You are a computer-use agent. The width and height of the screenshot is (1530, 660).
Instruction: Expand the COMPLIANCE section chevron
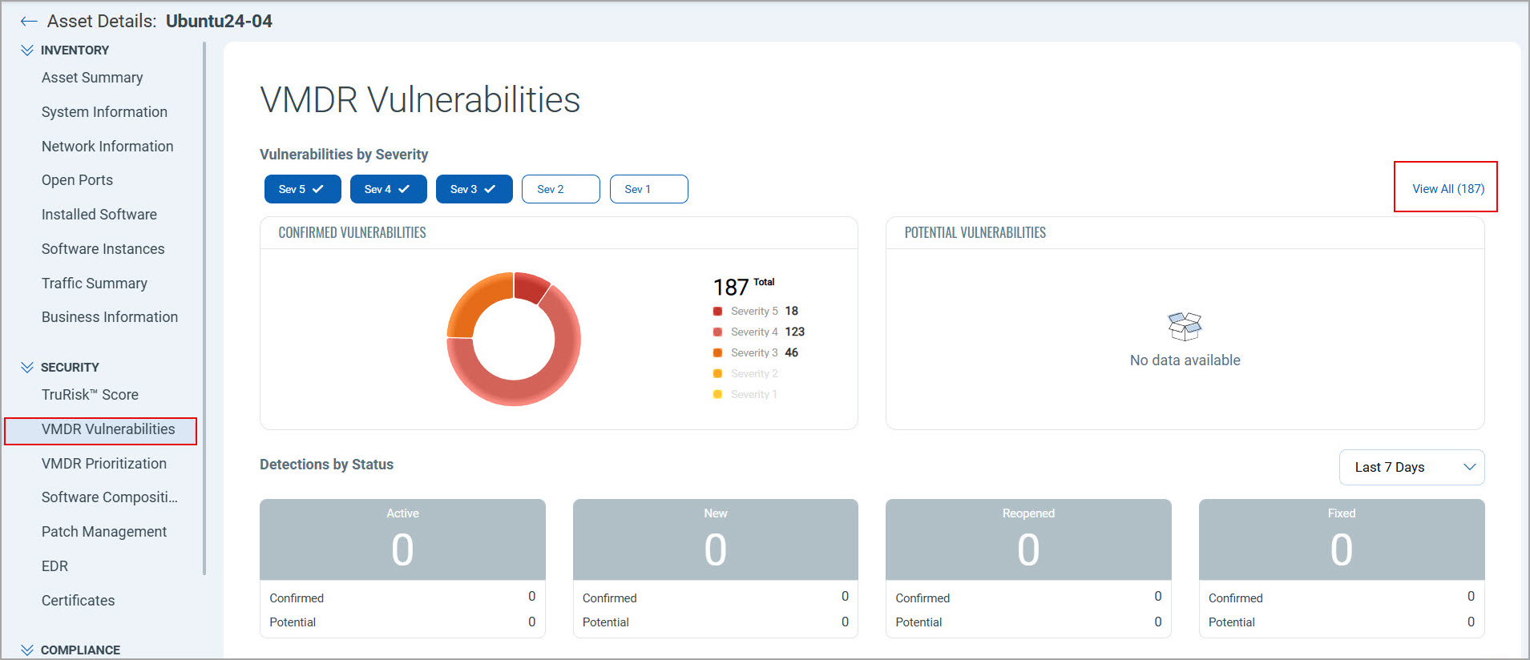click(27, 650)
